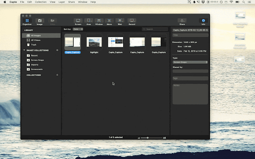255x159 pixels.
Task: Click the magnifier icon in Search field
Action: [144, 29]
